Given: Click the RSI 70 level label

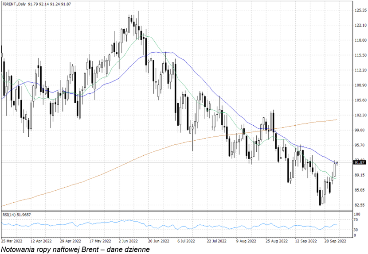Looking at the screenshot, I should pyautogui.click(x=356, y=220).
